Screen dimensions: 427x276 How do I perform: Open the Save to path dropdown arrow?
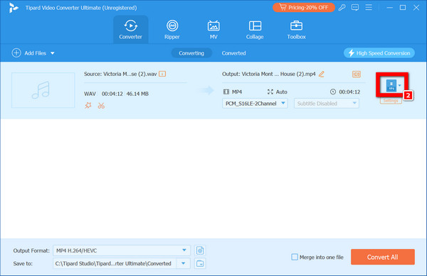pyautogui.click(x=184, y=263)
